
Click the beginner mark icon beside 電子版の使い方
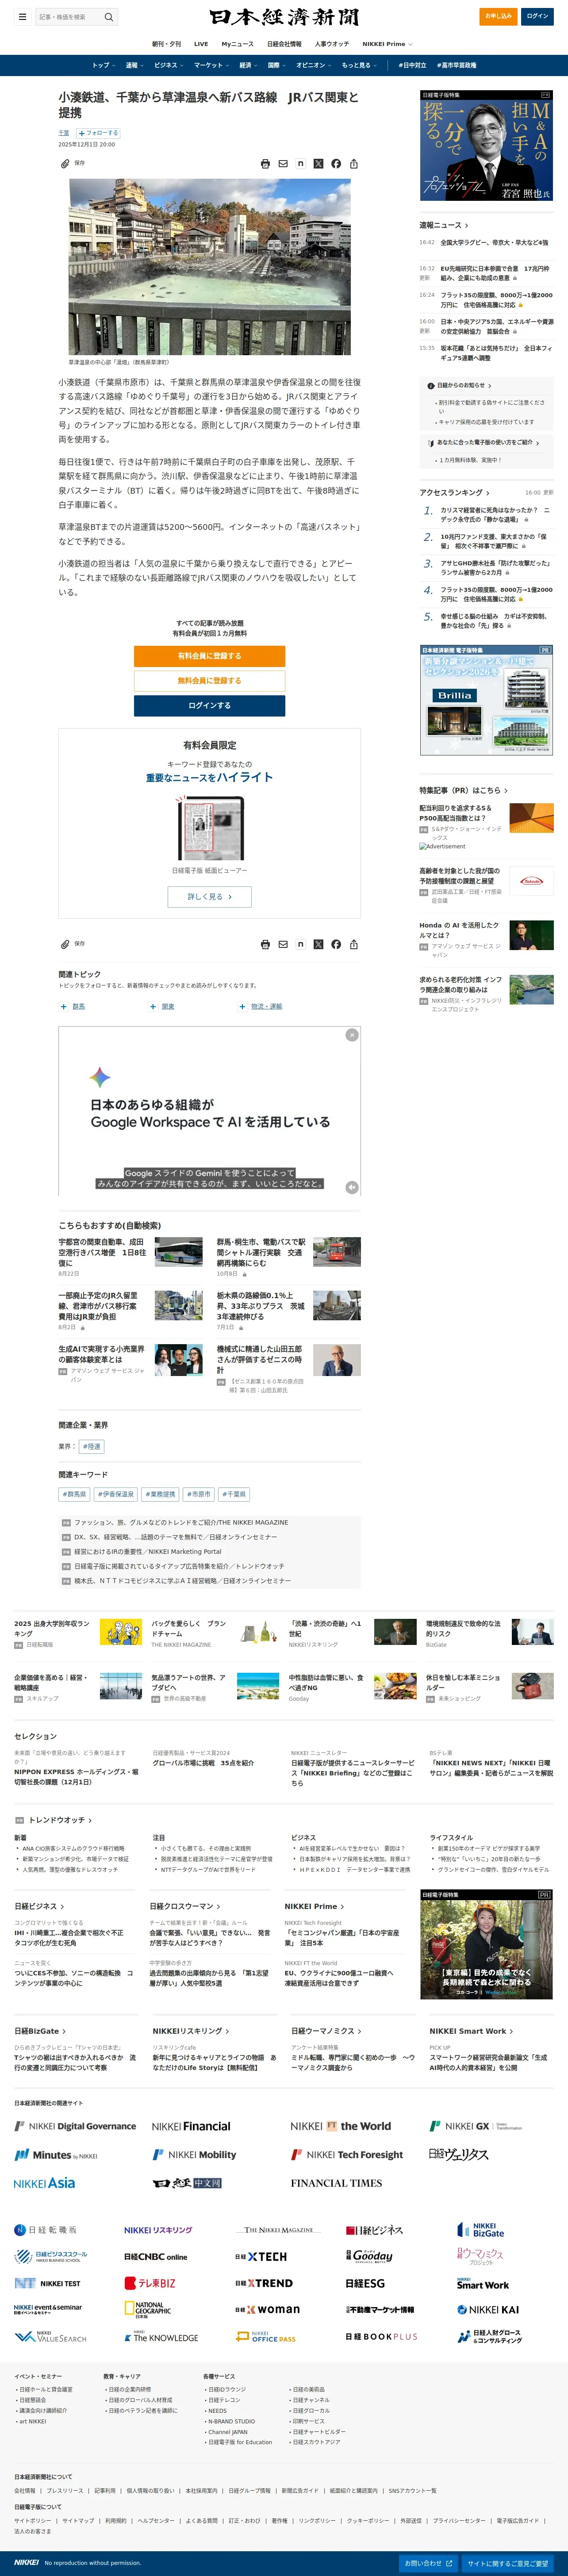(431, 443)
